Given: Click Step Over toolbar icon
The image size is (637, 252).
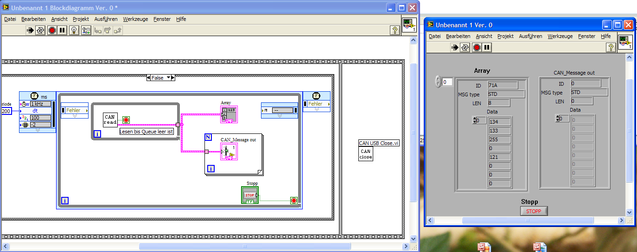Looking at the screenshot, I should pos(108,30).
